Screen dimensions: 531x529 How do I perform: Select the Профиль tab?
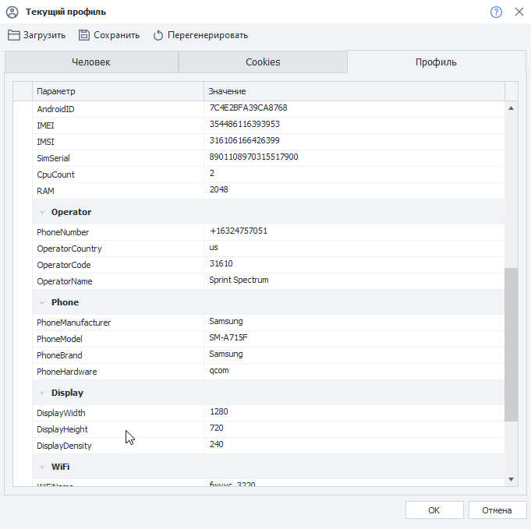(436, 62)
